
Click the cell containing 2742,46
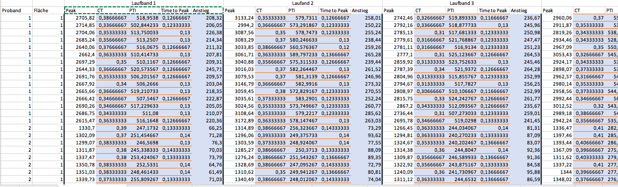tap(398, 17)
